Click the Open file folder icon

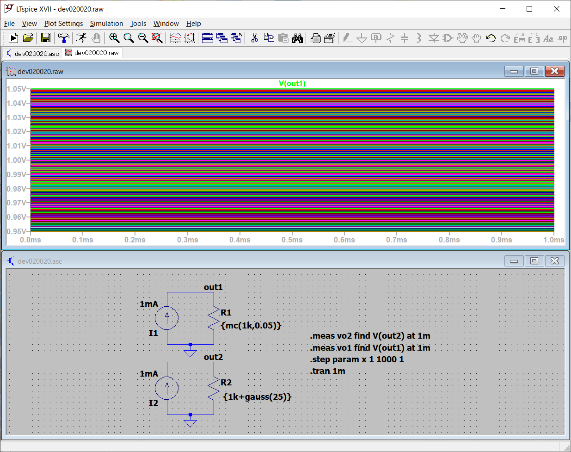coord(28,38)
